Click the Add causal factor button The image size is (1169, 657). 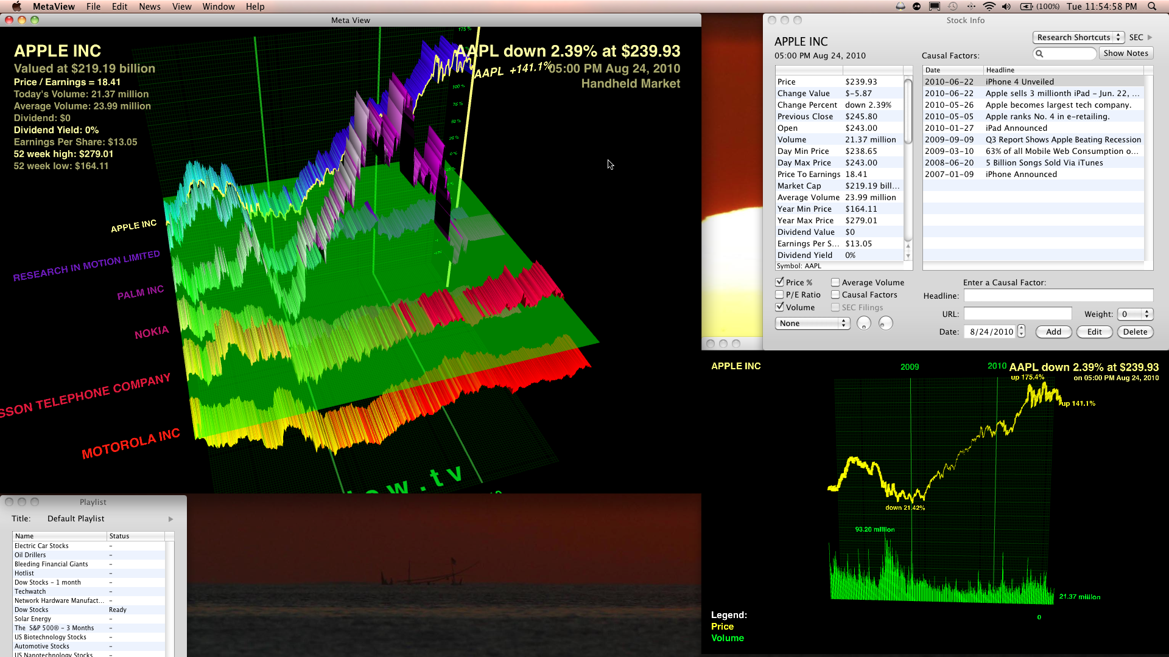1053,332
